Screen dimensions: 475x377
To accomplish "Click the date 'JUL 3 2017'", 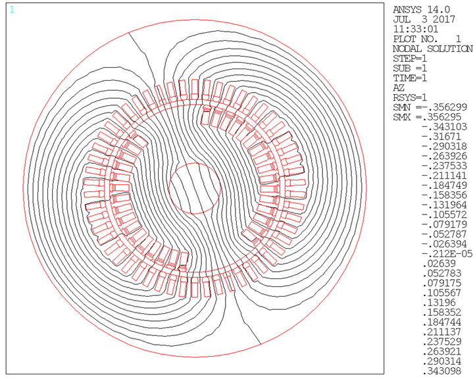I will (x=424, y=19).
